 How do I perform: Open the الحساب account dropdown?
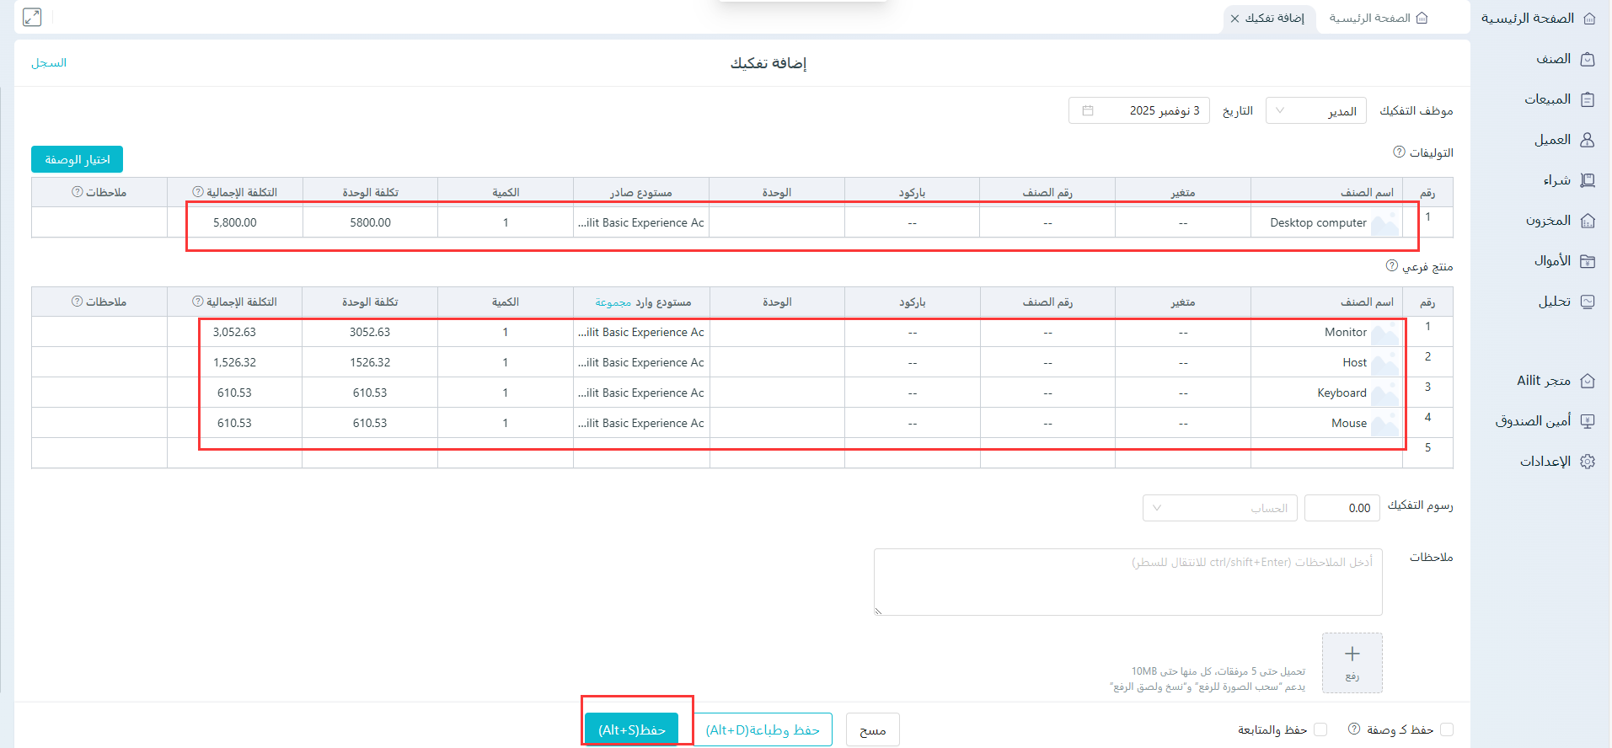(x=1219, y=508)
